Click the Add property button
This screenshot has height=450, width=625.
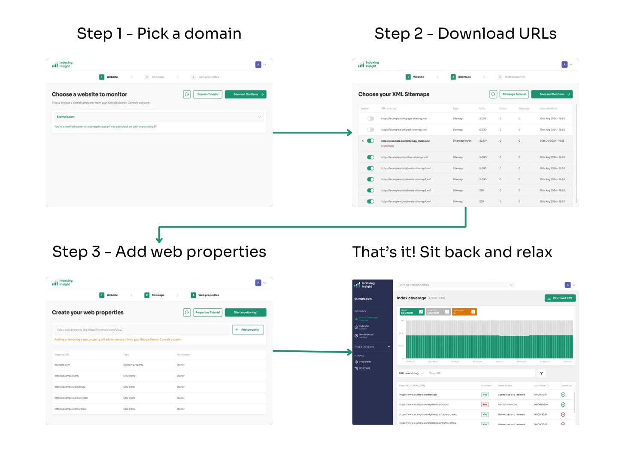pos(248,330)
